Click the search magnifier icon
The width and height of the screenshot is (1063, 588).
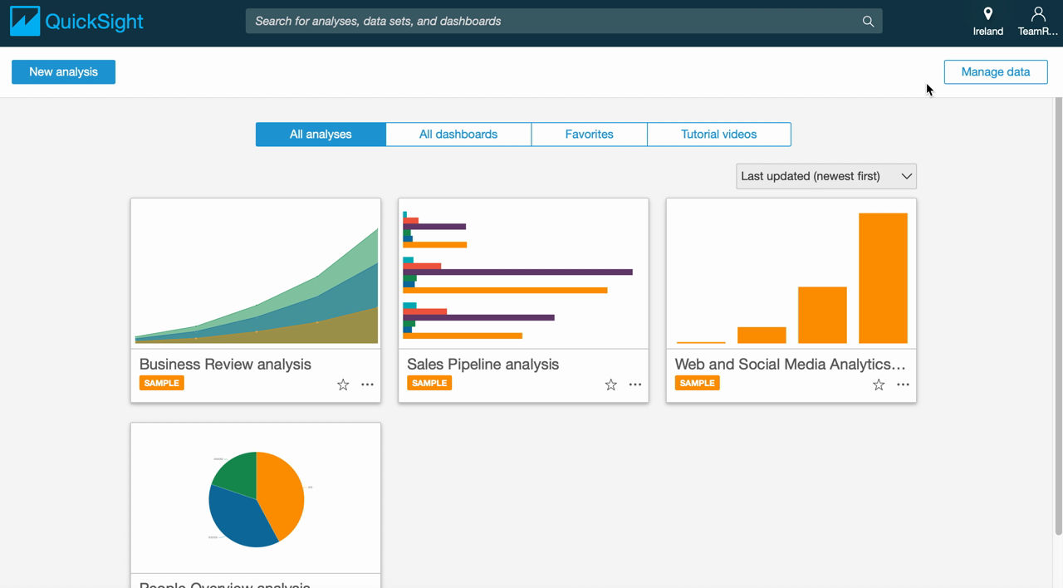click(x=868, y=22)
